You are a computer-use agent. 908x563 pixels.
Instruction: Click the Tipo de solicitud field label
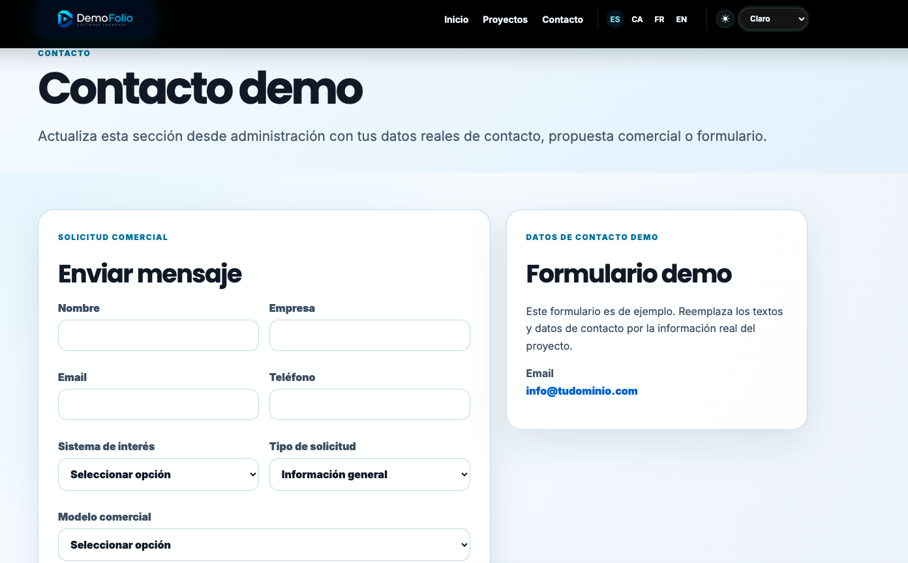[x=312, y=447]
